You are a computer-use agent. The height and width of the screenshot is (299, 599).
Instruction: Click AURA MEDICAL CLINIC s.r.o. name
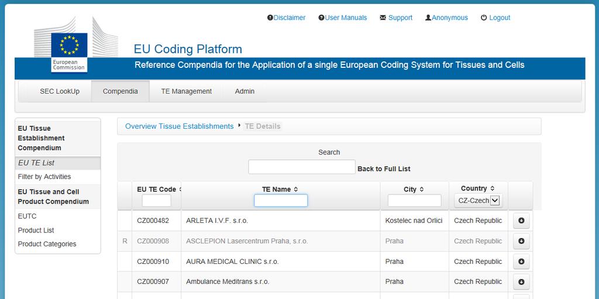[232, 262]
